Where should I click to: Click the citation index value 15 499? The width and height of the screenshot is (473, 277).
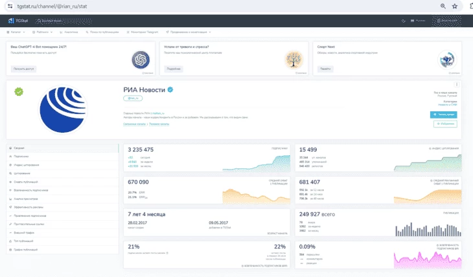pos(308,150)
